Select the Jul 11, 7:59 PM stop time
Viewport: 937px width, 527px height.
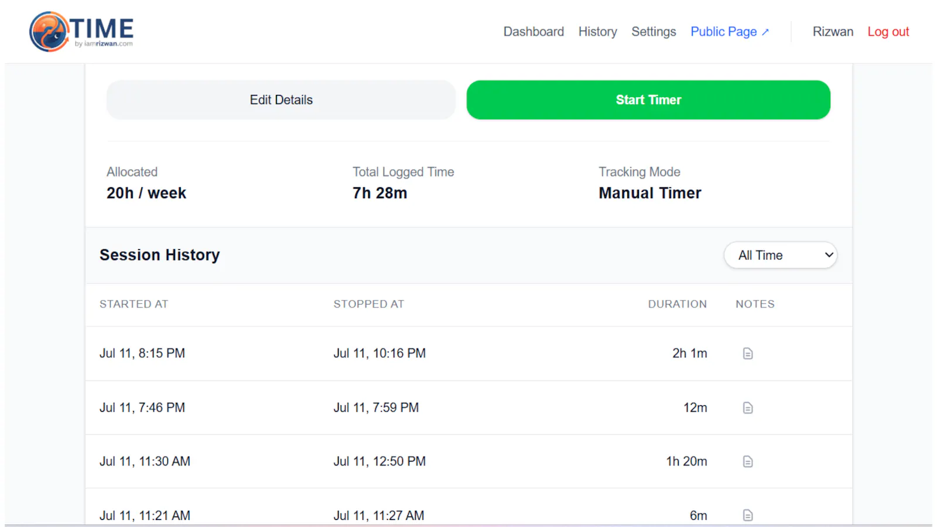(376, 408)
